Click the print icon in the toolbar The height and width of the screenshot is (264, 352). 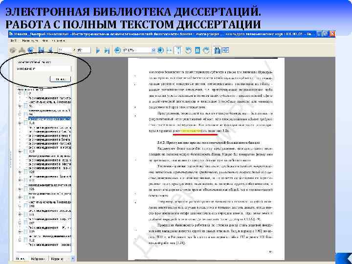[22, 50]
